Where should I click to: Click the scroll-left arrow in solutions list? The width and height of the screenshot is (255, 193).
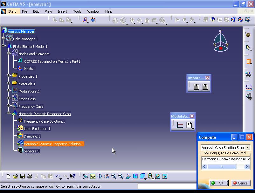[x=204, y=167]
